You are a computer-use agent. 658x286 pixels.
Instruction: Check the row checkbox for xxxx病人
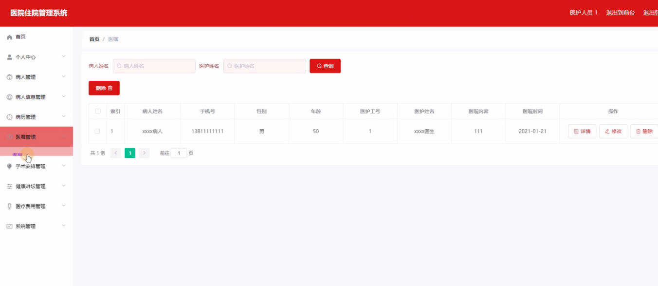tap(98, 131)
